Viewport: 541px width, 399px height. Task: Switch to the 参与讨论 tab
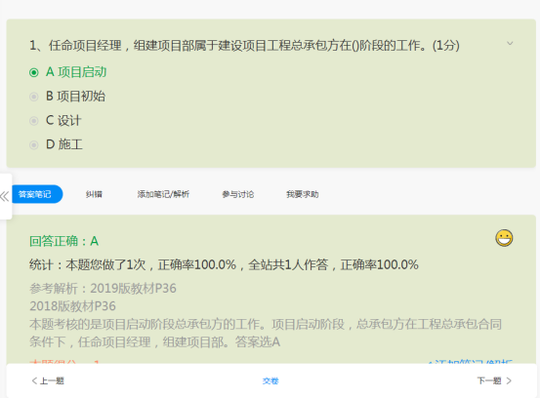click(x=238, y=194)
